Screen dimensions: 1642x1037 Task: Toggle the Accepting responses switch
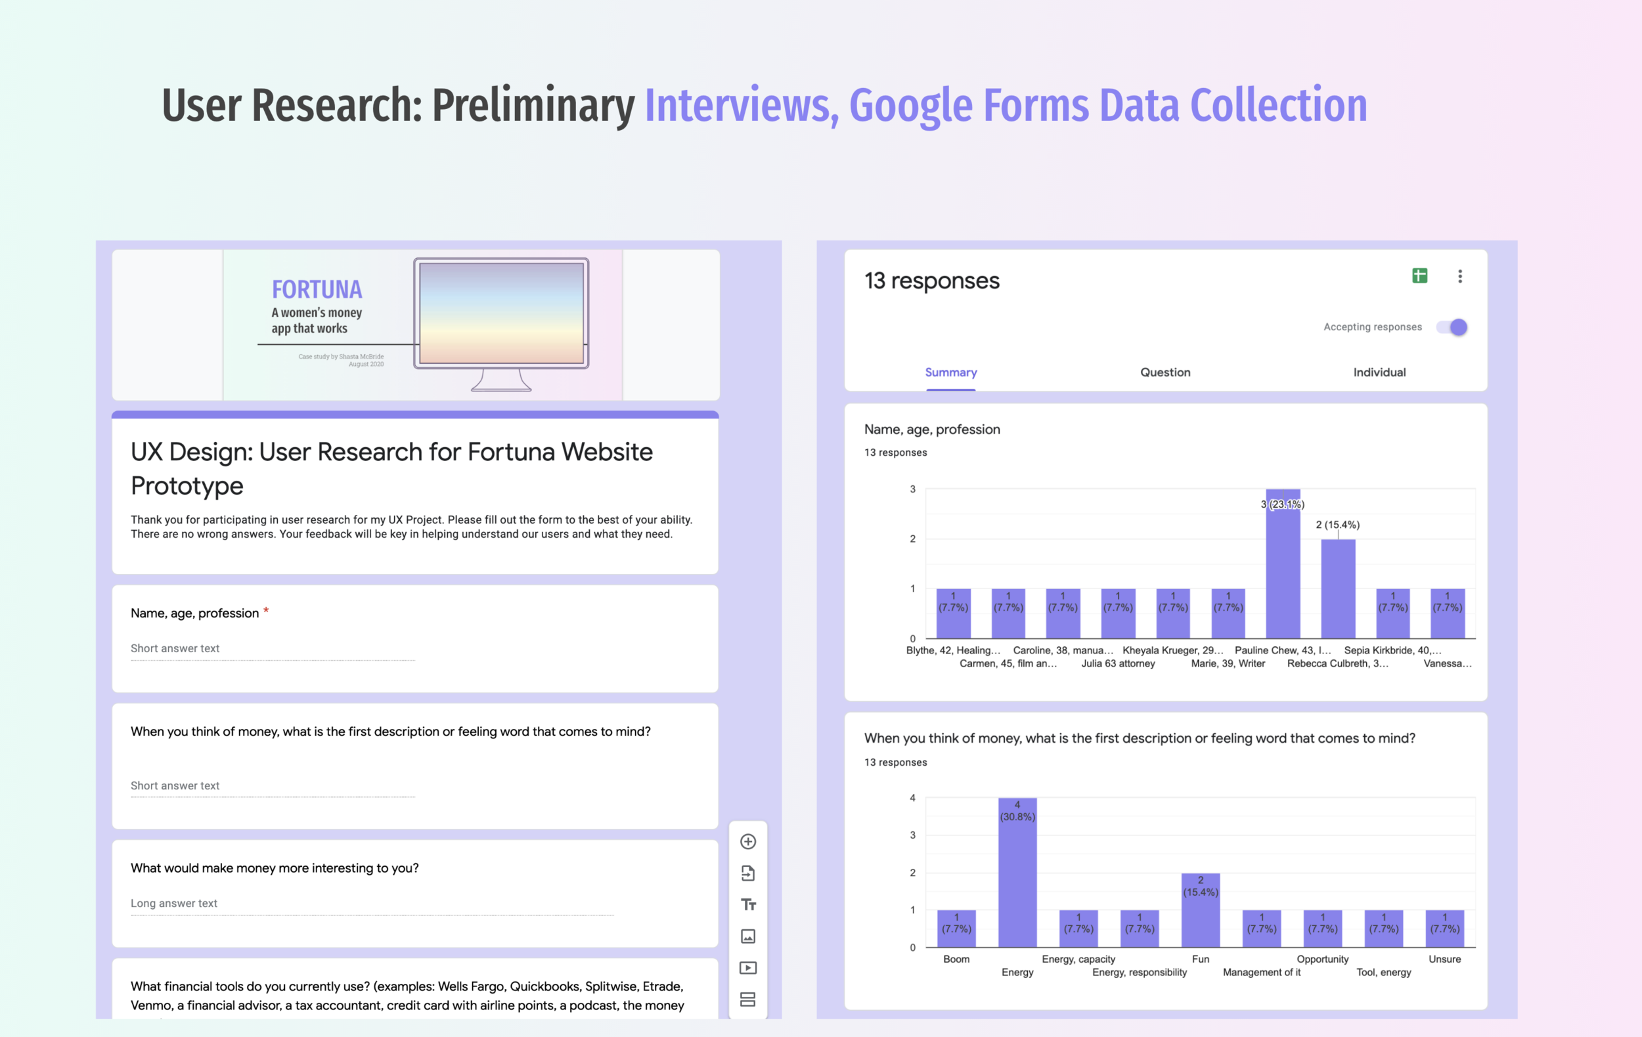click(1451, 327)
